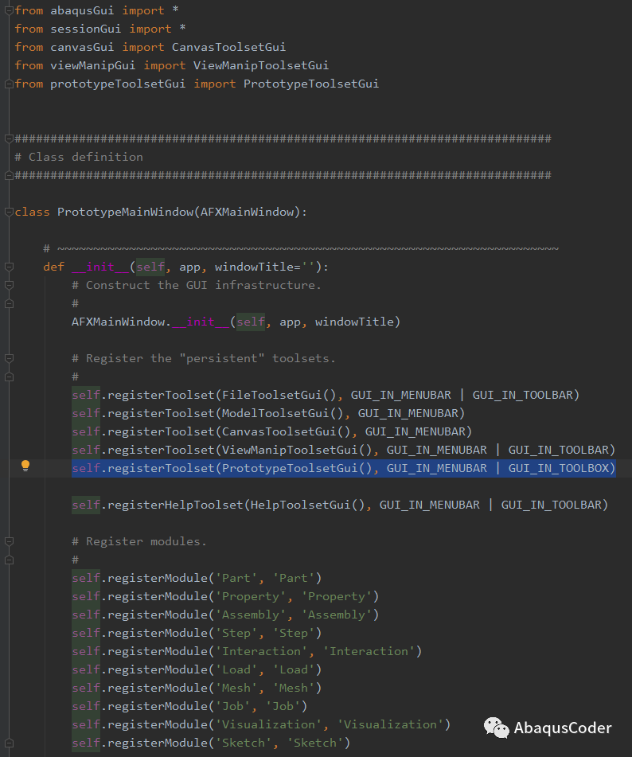The height and width of the screenshot is (757, 632).
Task: Click 'CanvasToolsetGui' in the canvasGui import line
Action: pos(229,47)
